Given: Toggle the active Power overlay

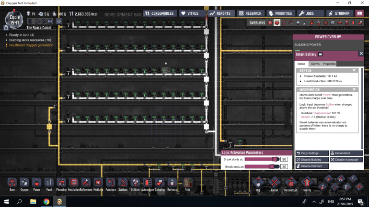Looking at the screenshot, I should coord(277,23).
